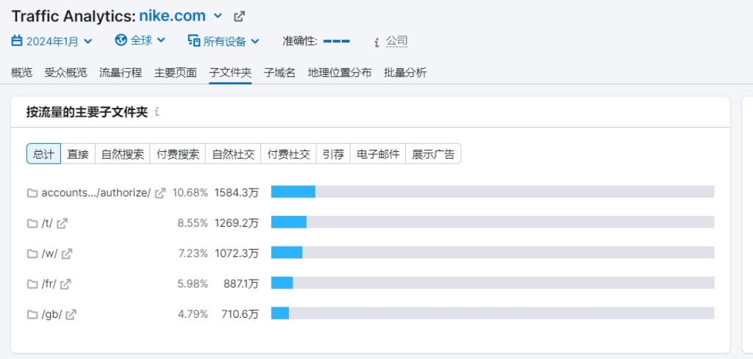Select the 引荐 traffic filter
Image resolution: width=753 pixels, height=359 pixels.
(x=333, y=154)
